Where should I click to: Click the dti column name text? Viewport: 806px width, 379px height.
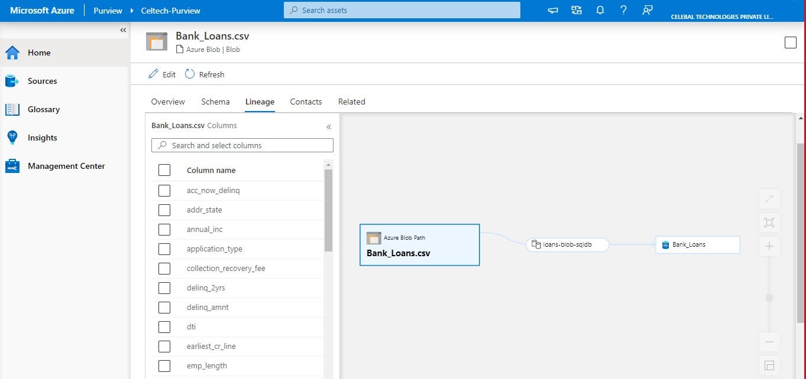(x=191, y=326)
